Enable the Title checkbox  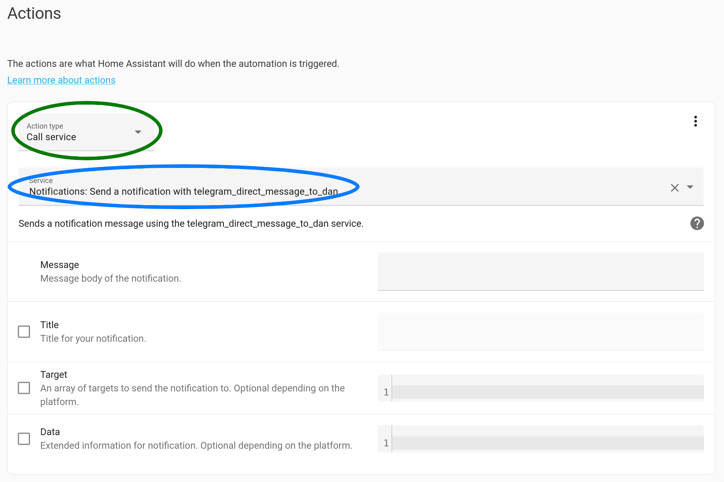tap(24, 332)
